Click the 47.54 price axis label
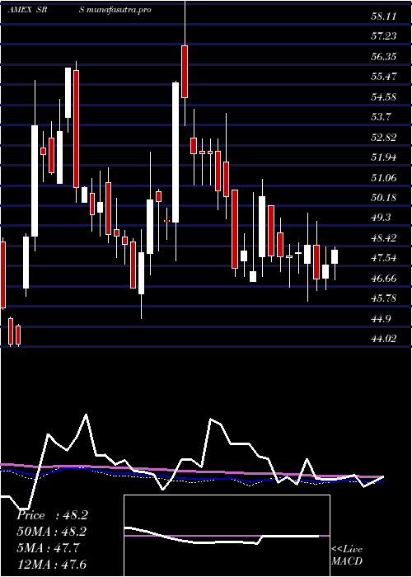 [384, 258]
